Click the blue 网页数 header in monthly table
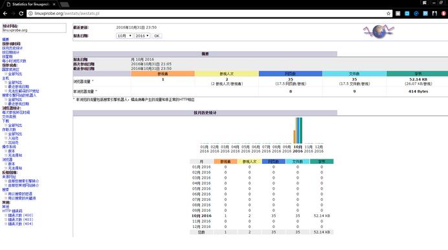Viewport: 448px width, 250px height. tap(273, 161)
